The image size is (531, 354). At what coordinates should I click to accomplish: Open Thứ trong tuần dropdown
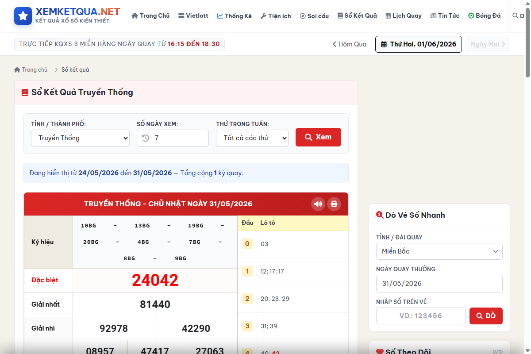click(x=252, y=138)
